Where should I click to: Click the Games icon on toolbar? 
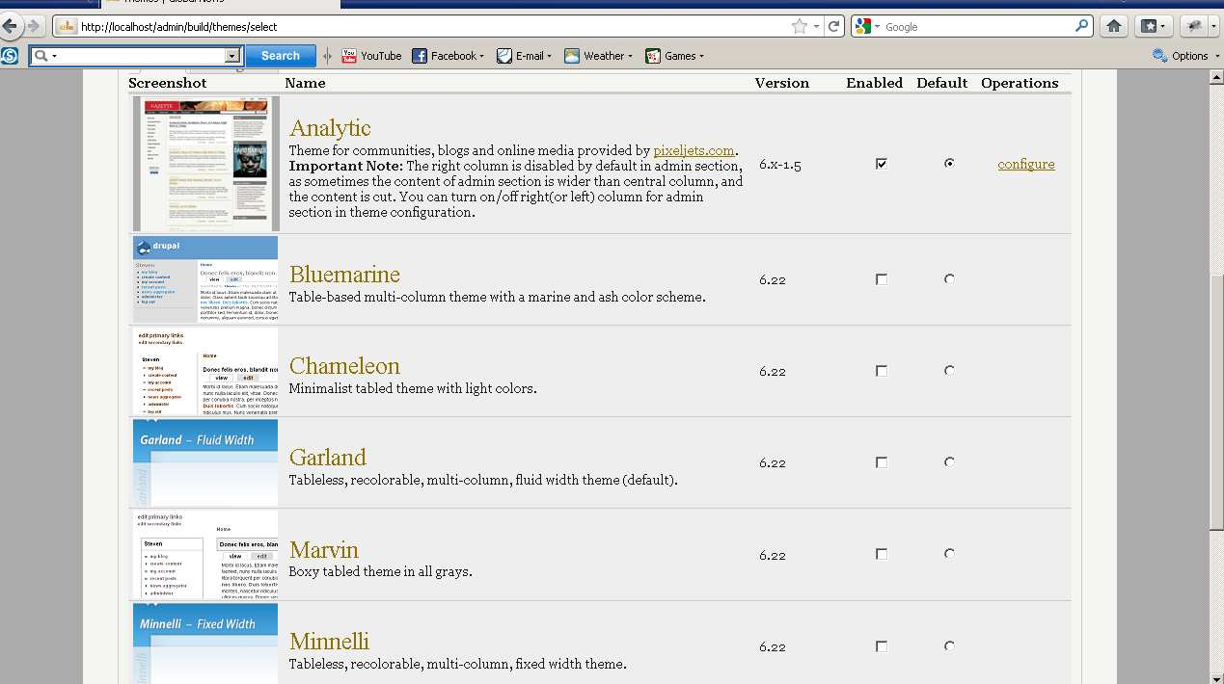[653, 56]
